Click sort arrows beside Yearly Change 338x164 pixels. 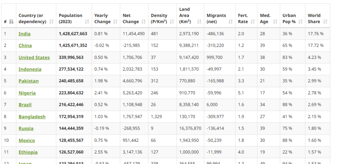(115, 21)
